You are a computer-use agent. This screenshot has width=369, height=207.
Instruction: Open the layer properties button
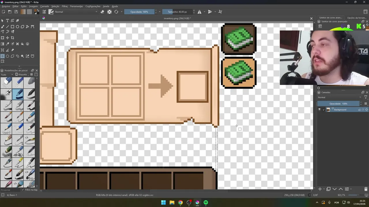point(347,189)
